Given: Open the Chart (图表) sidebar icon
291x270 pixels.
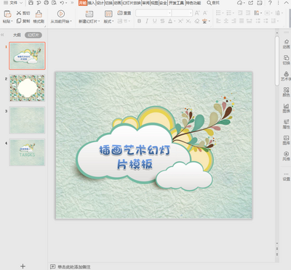Looking at the screenshot, I should pyautogui.click(x=286, y=108).
